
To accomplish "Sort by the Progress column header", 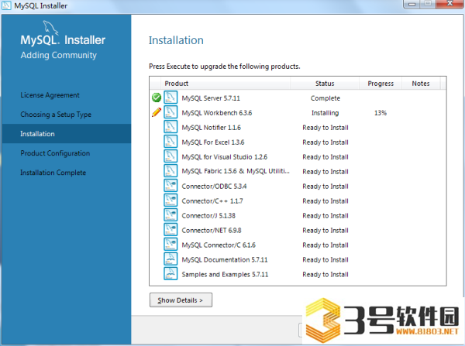I will point(381,84).
